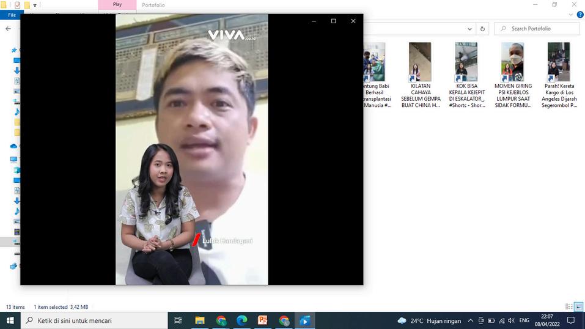Open the second Chrome icon left of Movies & TV
Screen dimensions: 585x329
(284, 320)
